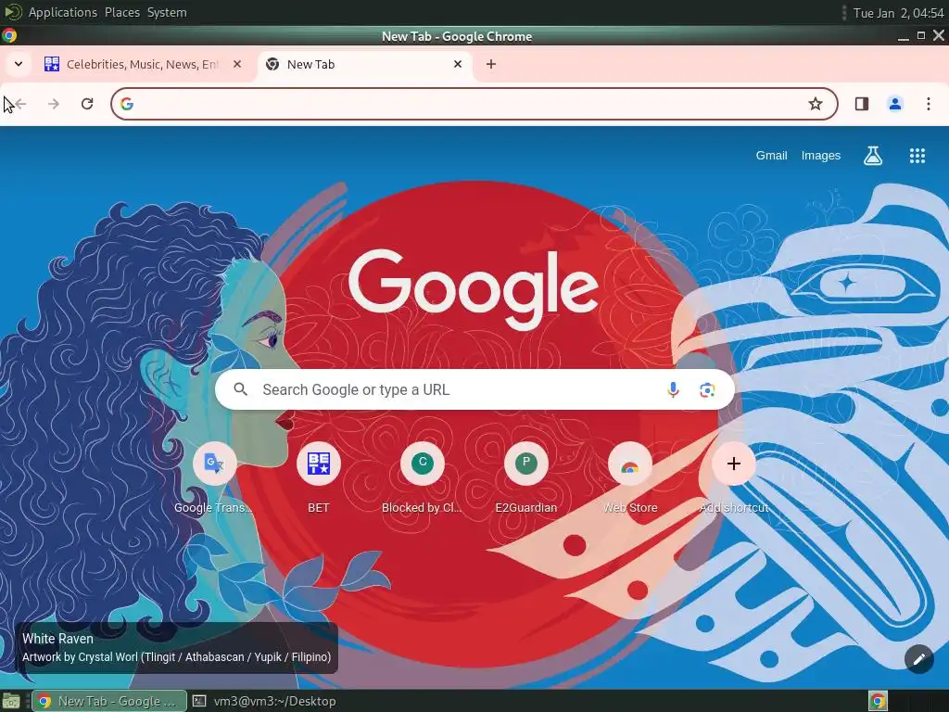Image resolution: width=949 pixels, height=712 pixels.
Task: Click the BET favicon on first tab
Action: point(52,64)
